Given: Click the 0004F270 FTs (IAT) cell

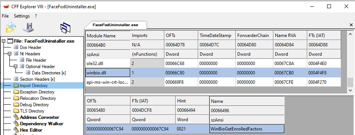Looking at the screenshot, I should tap(324, 82).
